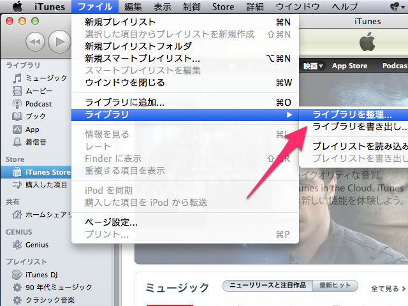The width and height of the screenshot is (408, 306).
Task: Choose 新規スマートプレイリスト... menu item
Action: pyautogui.click(x=185, y=59)
